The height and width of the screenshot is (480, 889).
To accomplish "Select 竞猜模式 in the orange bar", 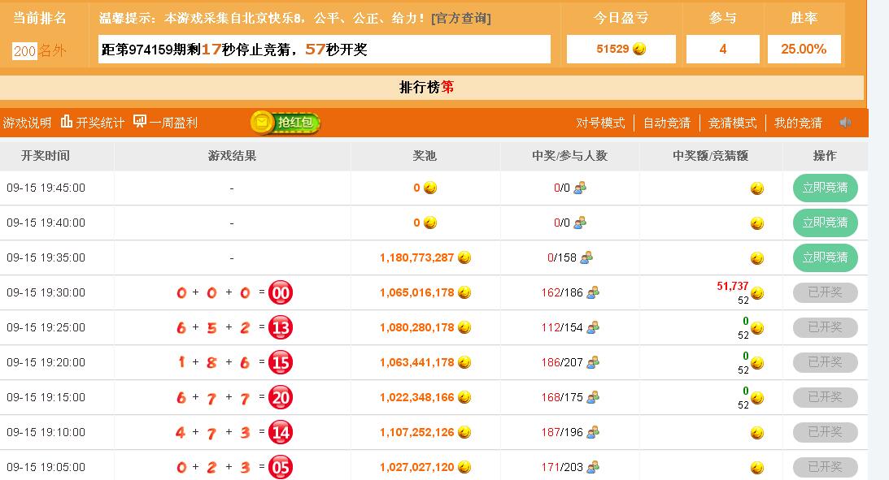I will [732, 123].
